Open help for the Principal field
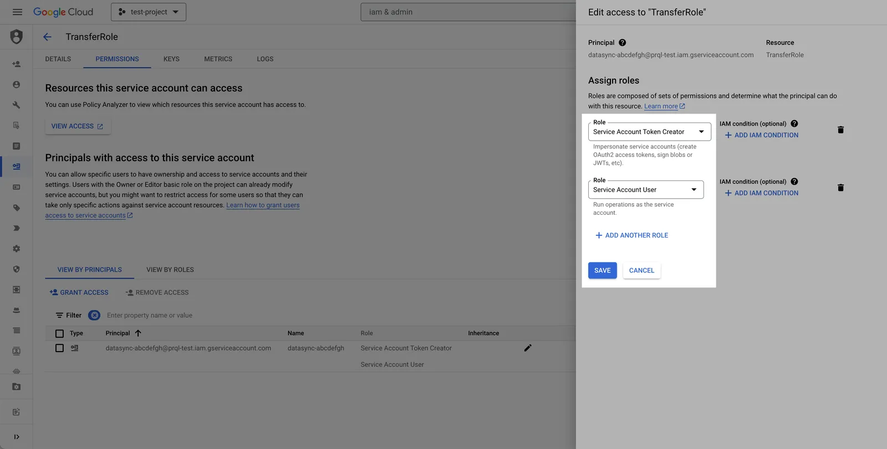 [x=623, y=43]
